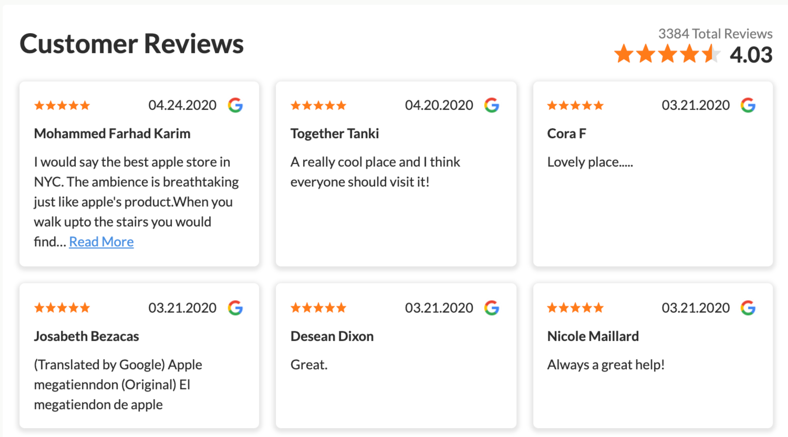
Task: Click Google icon on Together Tanki review
Action: pos(492,106)
